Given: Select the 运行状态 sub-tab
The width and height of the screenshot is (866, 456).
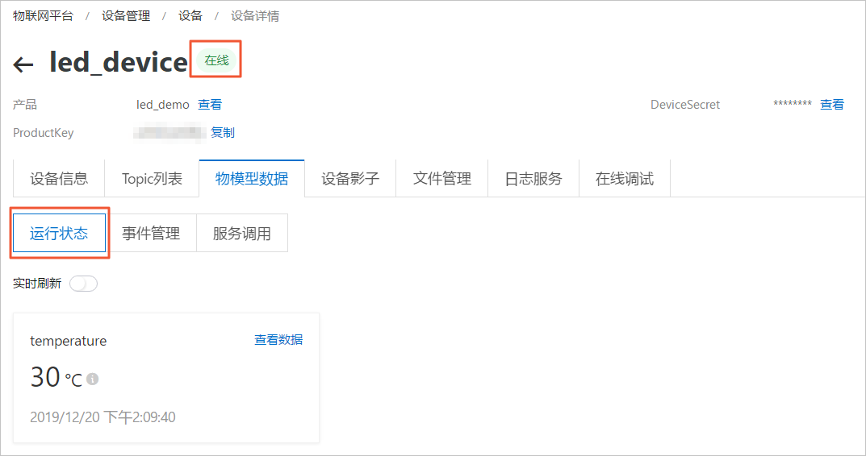Looking at the screenshot, I should tap(59, 234).
